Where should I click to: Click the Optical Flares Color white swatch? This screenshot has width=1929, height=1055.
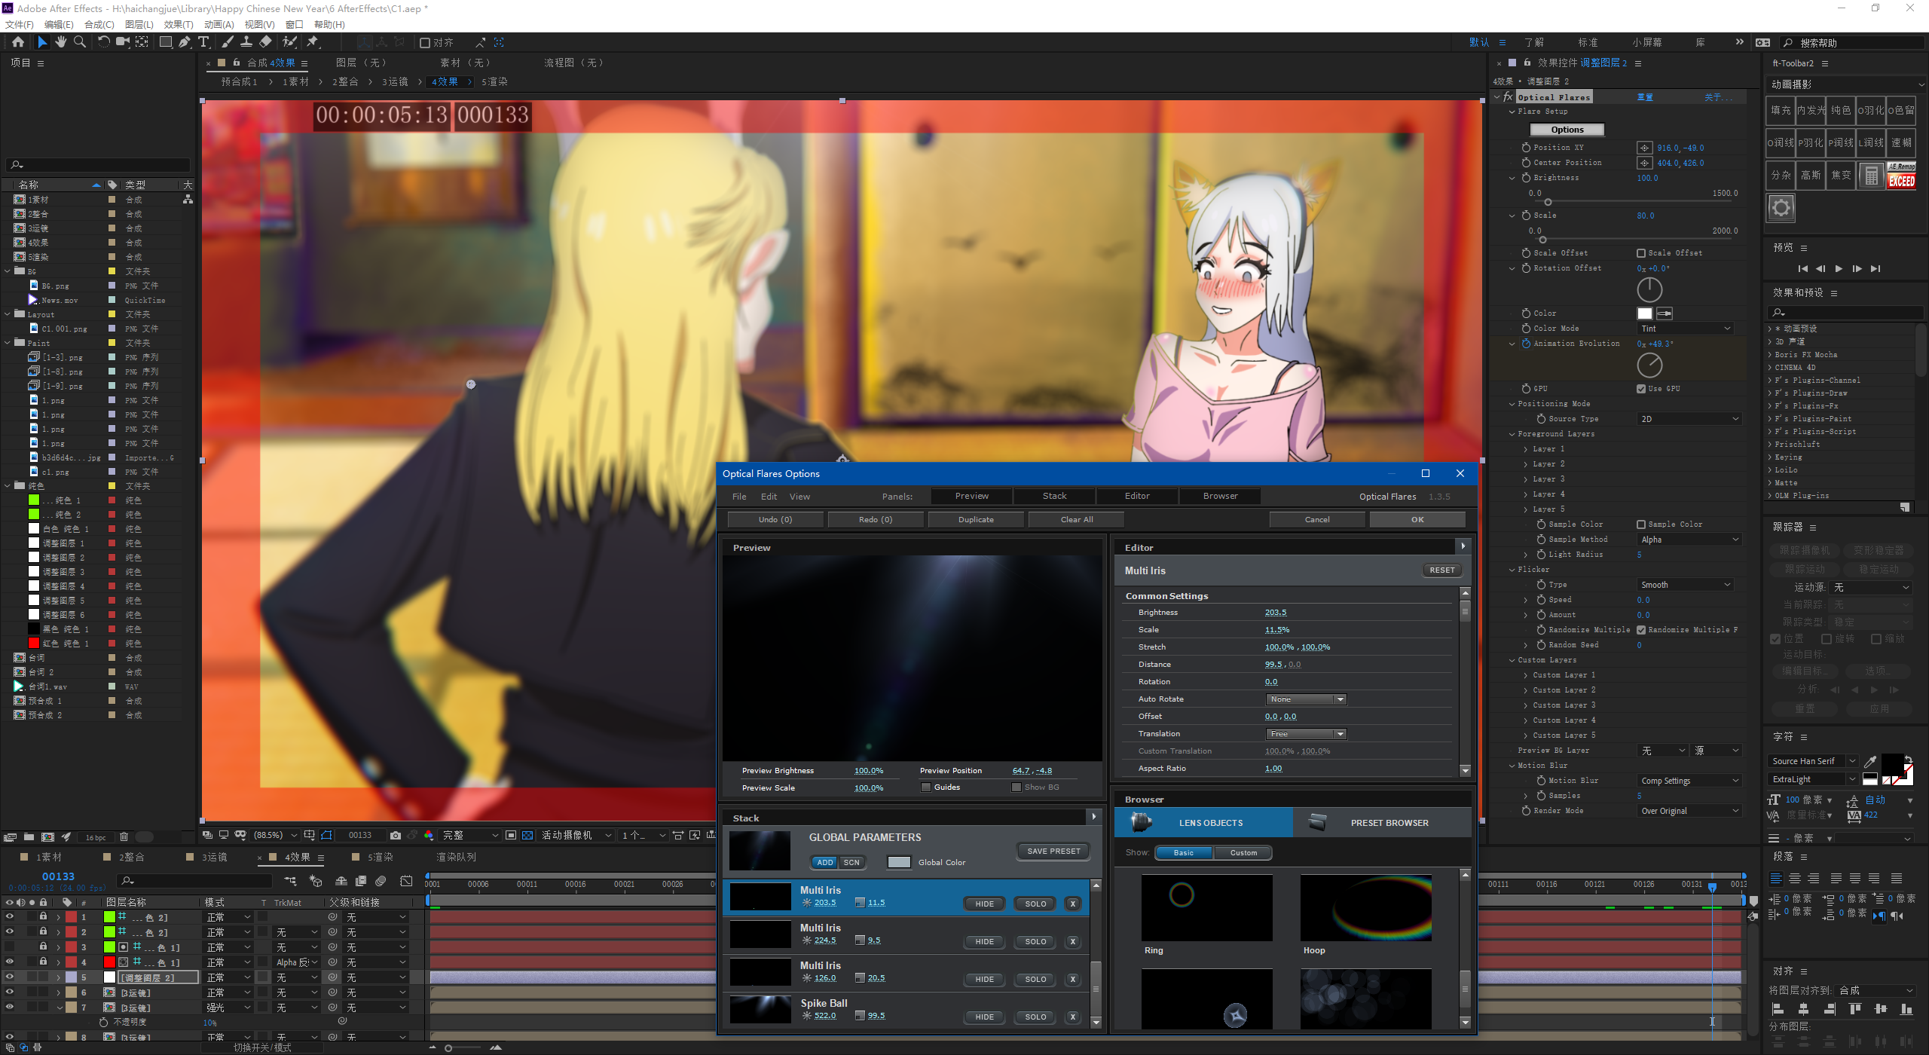(x=1645, y=313)
